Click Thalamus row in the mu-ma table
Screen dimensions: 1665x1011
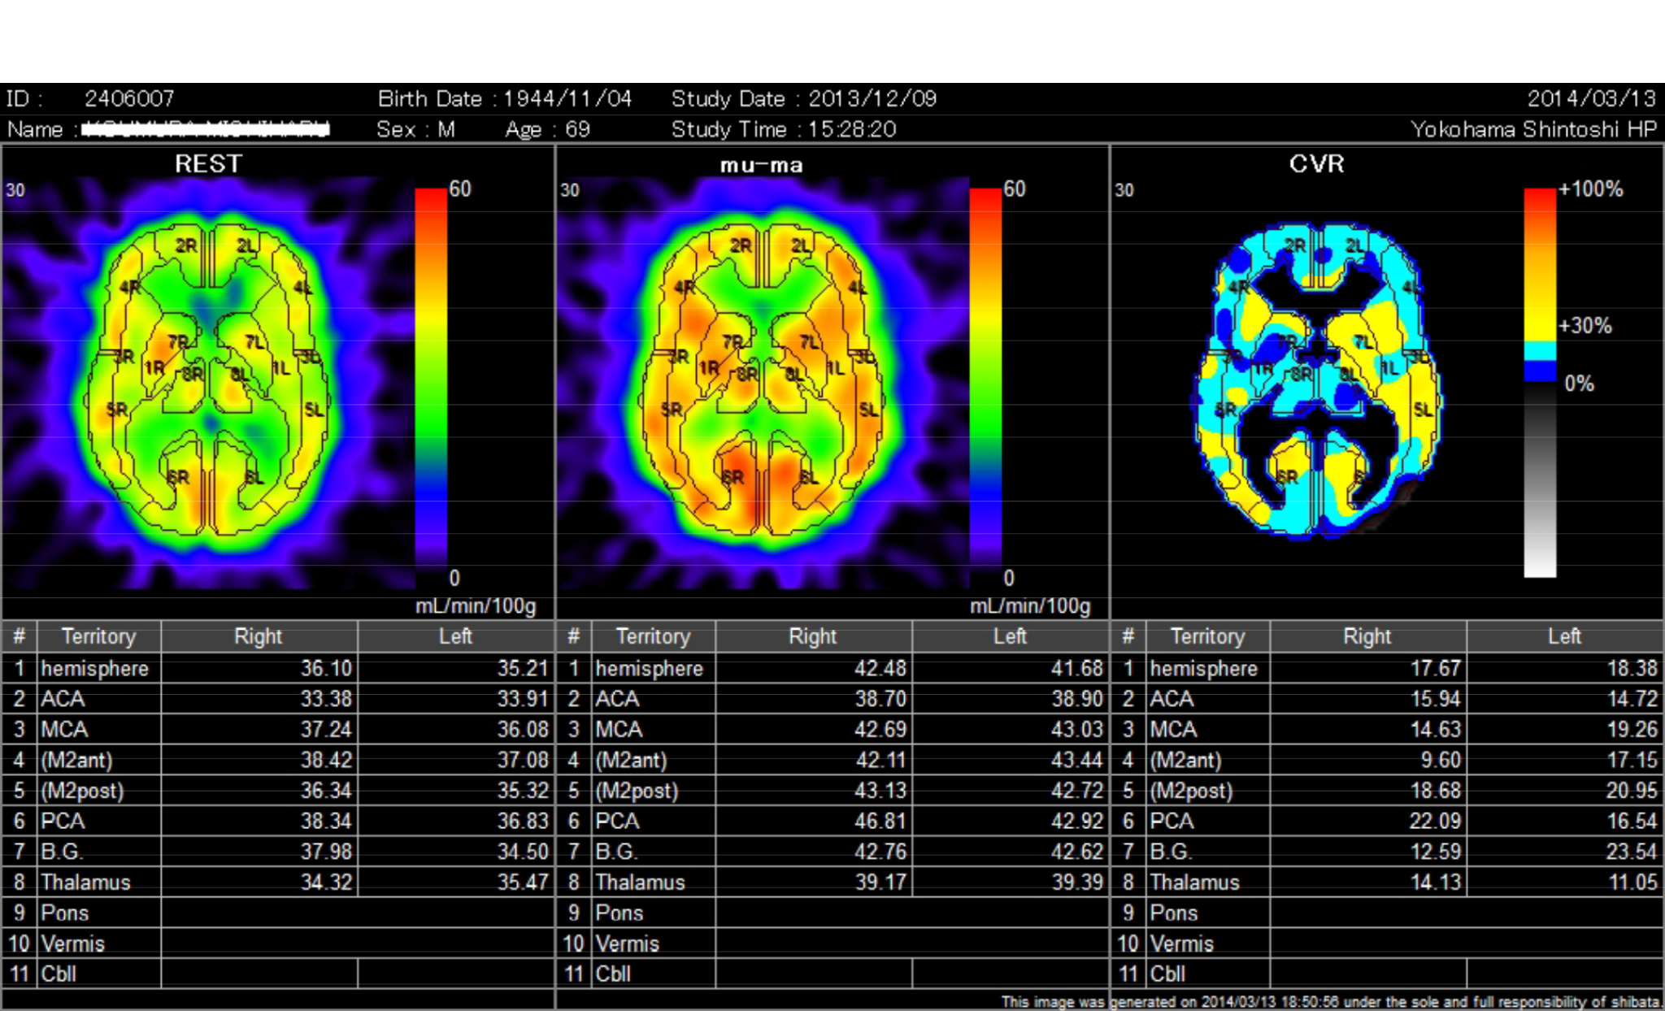click(640, 882)
